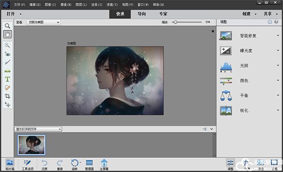Click the Lighting (光照) histogram icon

226,67
